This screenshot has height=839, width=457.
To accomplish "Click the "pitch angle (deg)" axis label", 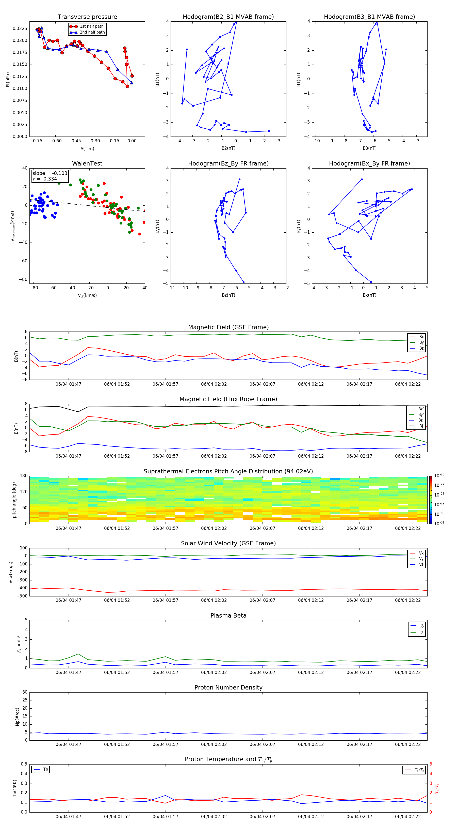I will click(14, 500).
